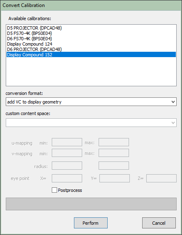Click first radius input field
182x235 pixels.
pyautogui.click(x=67, y=166)
